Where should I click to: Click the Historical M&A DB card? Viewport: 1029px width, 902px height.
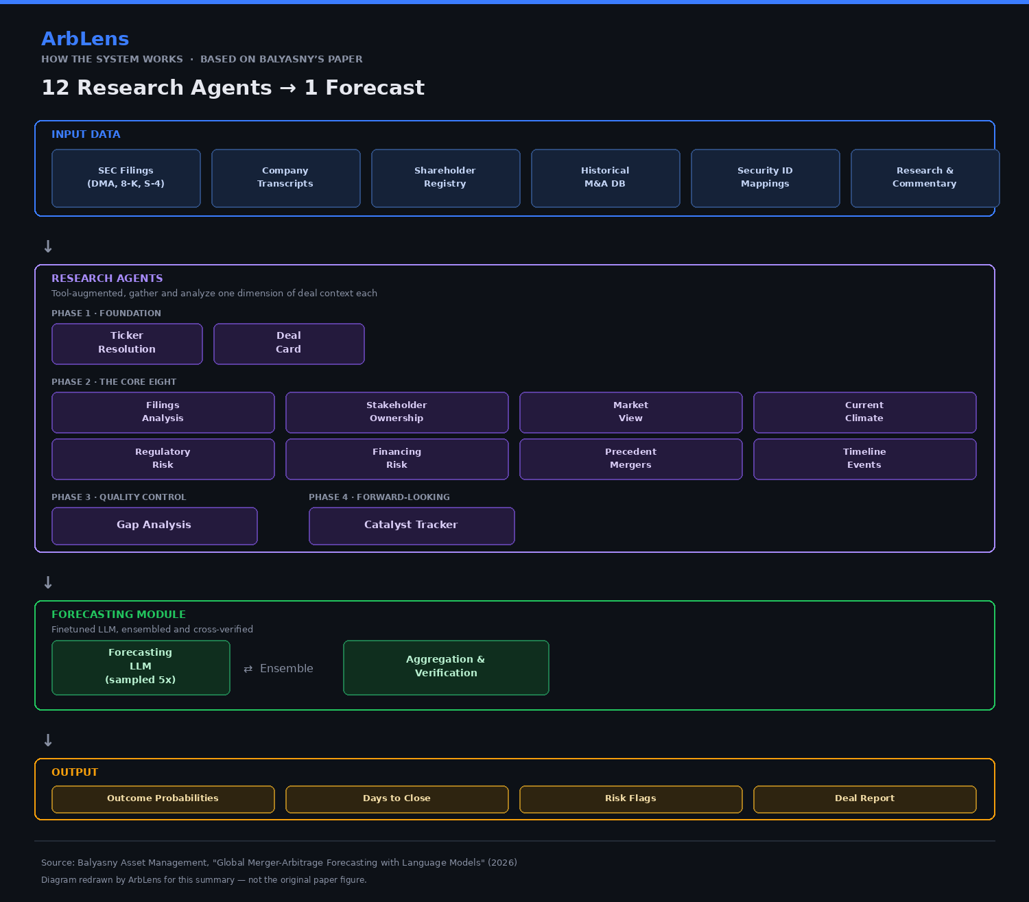coord(606,178)
